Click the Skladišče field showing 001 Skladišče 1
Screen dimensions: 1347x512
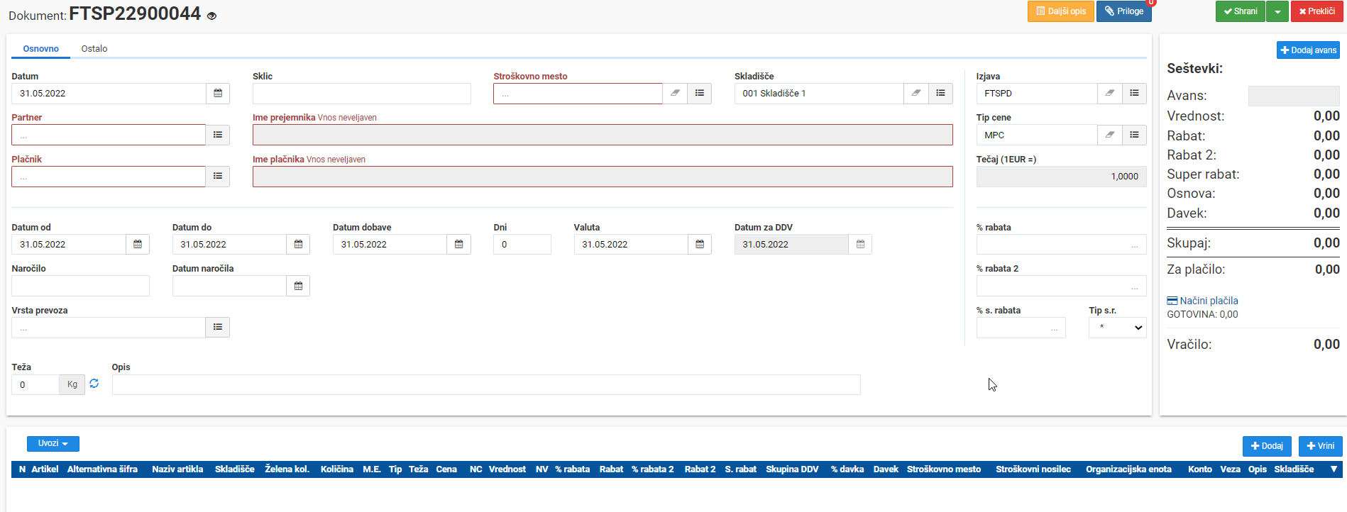click(x=819, y=94)
